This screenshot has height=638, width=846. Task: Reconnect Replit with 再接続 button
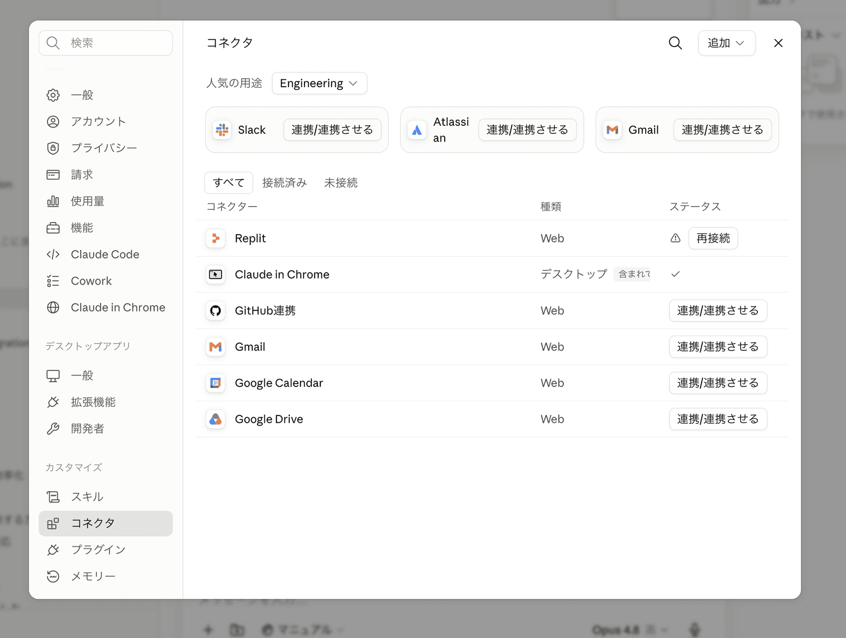click(x=713, y=238)
